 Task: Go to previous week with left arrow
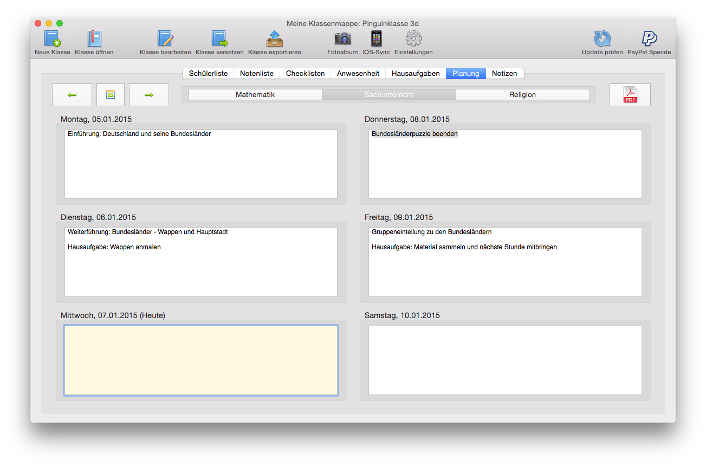(72, 95)
